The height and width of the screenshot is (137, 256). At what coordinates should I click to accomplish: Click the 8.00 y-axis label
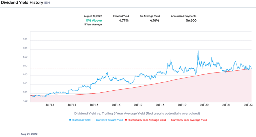tap(25, 39)
